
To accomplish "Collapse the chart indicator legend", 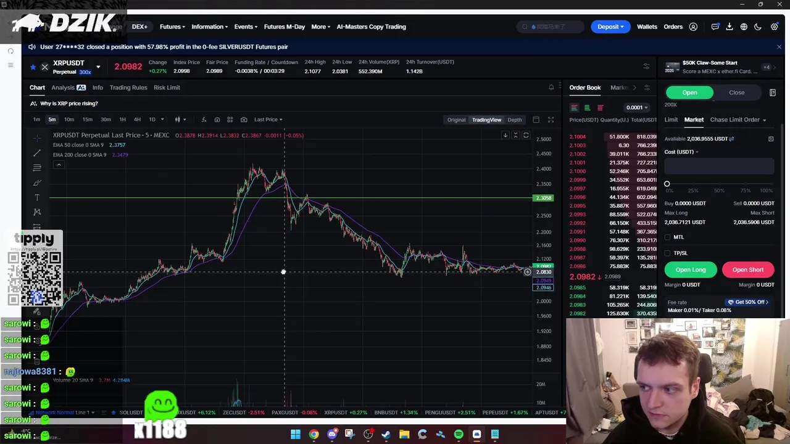I will pyautogui.click(x=59, y=165).
